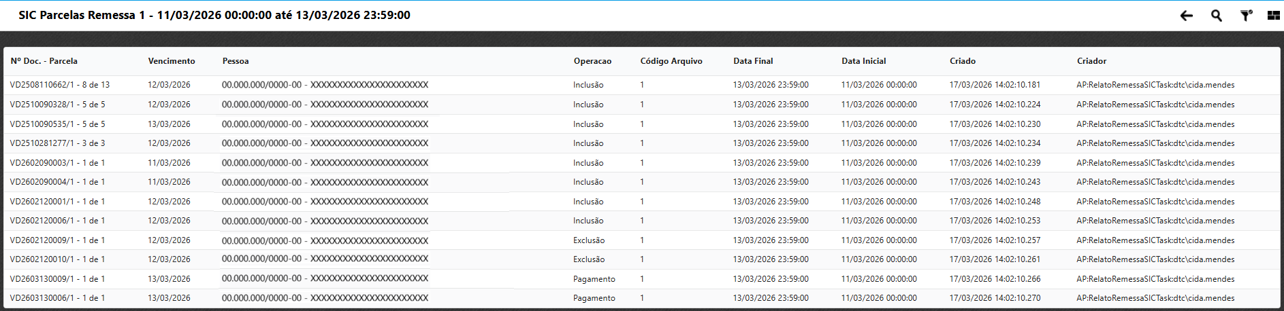Click the Pessoa column header
The image size is (1284, 311).
pos(235,61)
